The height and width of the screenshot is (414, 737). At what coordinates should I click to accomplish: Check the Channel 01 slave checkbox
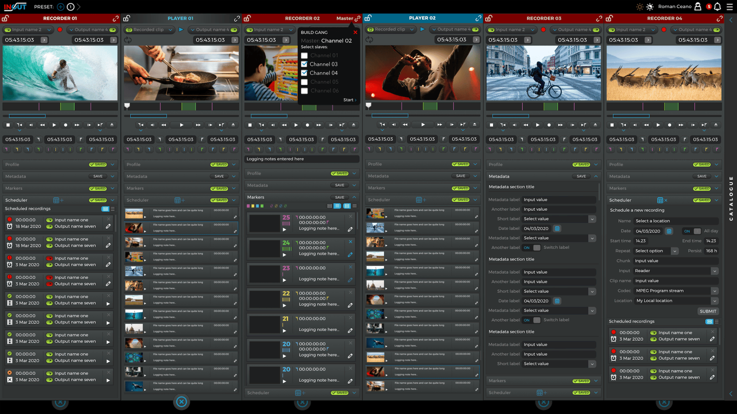(x=304, y=56)
